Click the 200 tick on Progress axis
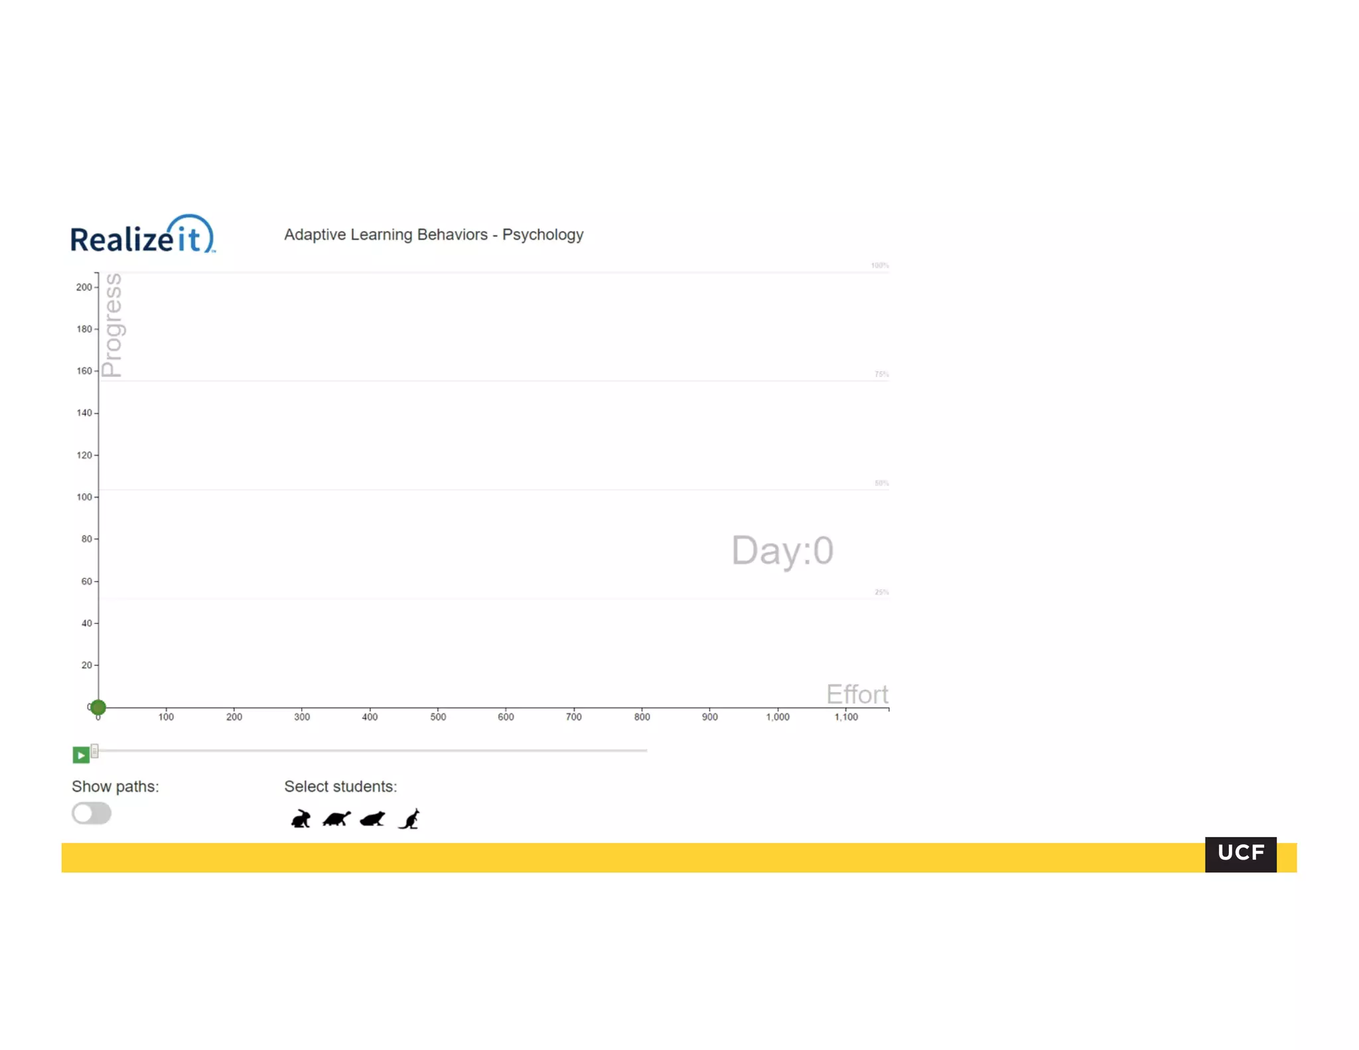The height and width of the screenshot is (1050, 1359). click(84, 287)
